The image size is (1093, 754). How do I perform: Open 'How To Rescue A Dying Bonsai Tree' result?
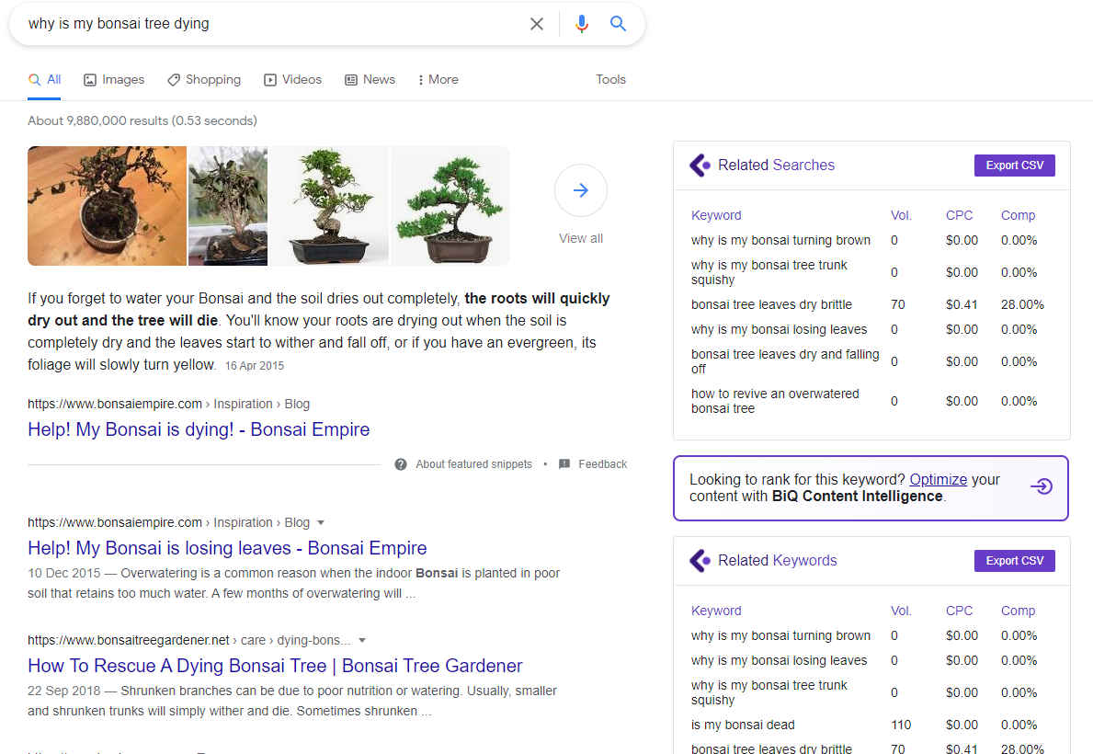[x=276, y=666]
